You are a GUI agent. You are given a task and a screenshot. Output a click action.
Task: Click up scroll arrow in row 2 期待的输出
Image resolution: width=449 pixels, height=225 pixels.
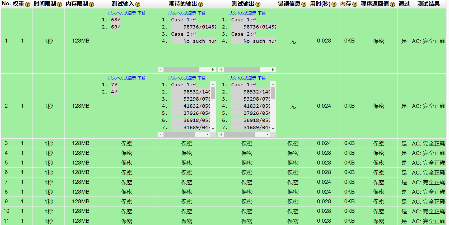[x=213, y=84]
